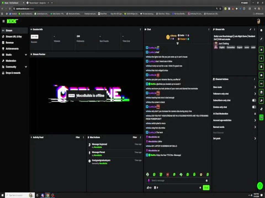Image resolution: width=265 pixels, height=198 pixels.
Task: Expand the Studio sidebar section
Action: pyautogui.click(x=26, y=55)
